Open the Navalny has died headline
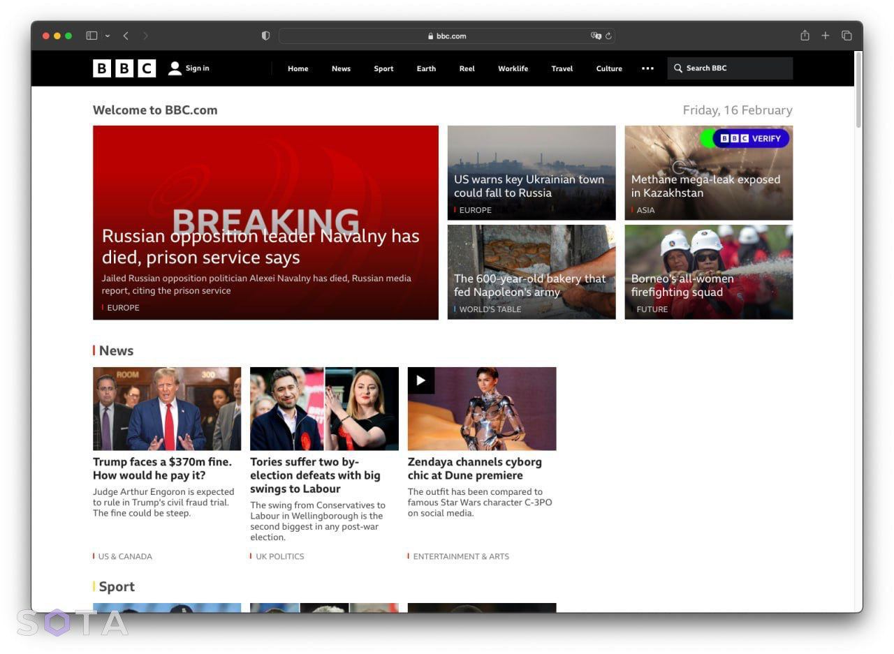 coord(261,246)
